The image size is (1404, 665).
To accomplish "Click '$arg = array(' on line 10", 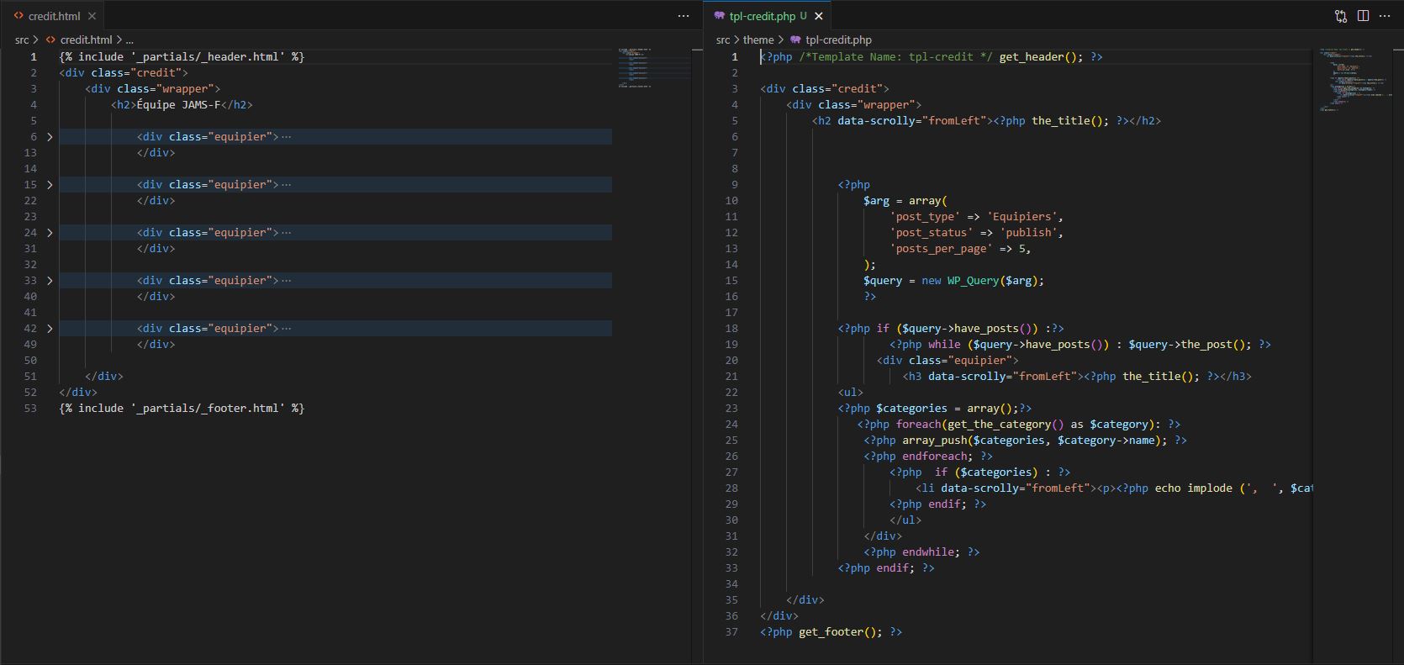I will pos(905,200).
